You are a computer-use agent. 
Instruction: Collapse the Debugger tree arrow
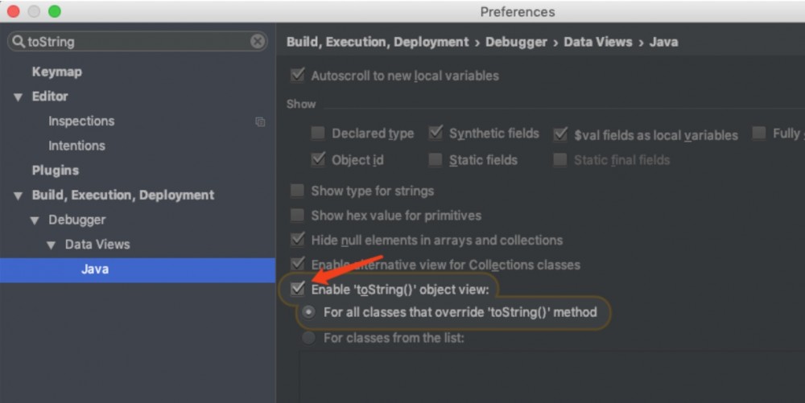pos(35,220)
